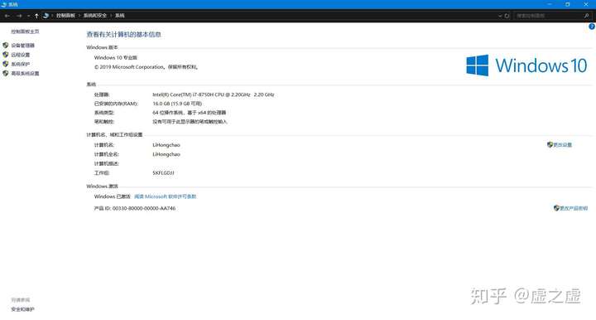Open help with the blue question icon

(x=592, y=27)
